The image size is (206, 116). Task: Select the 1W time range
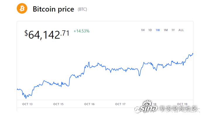[x=158, y=30]
